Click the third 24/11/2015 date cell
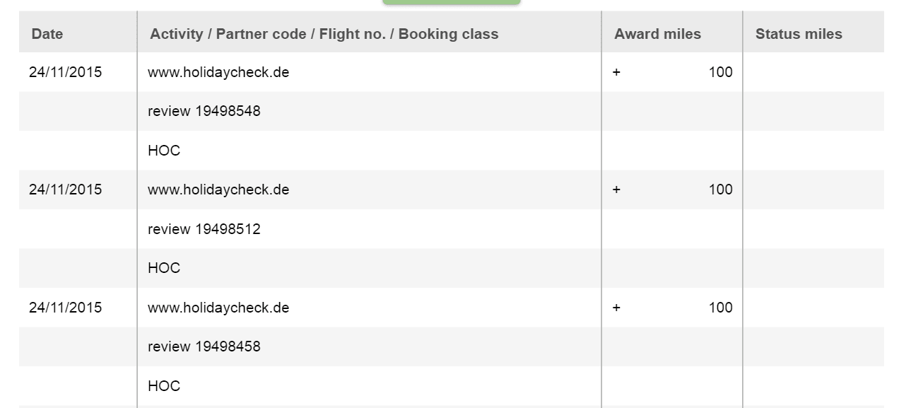The width and height of the screenshot is (911, 408). click(65, 308)
